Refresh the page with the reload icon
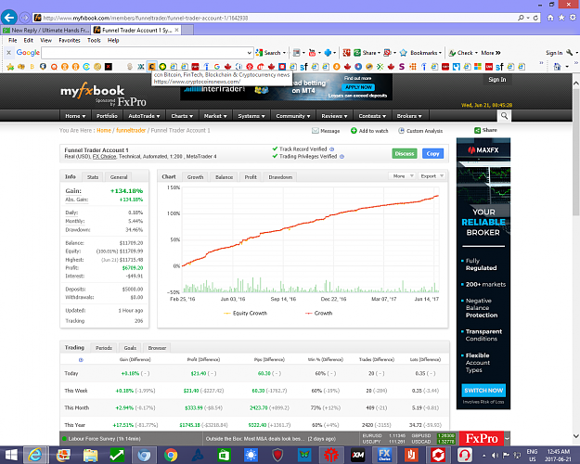Viewport: 580px width, 464px height. pos(535,18)
